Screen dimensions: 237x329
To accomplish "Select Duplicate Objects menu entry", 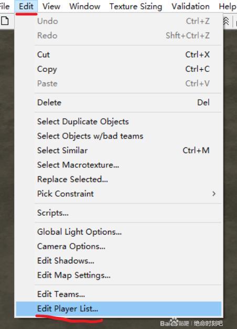I will tap(118, 122).
